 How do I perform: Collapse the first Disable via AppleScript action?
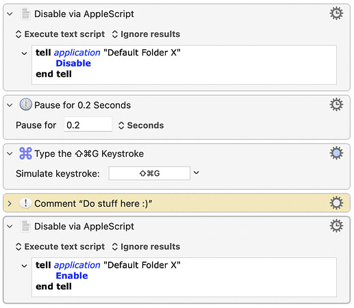(10, 14)
